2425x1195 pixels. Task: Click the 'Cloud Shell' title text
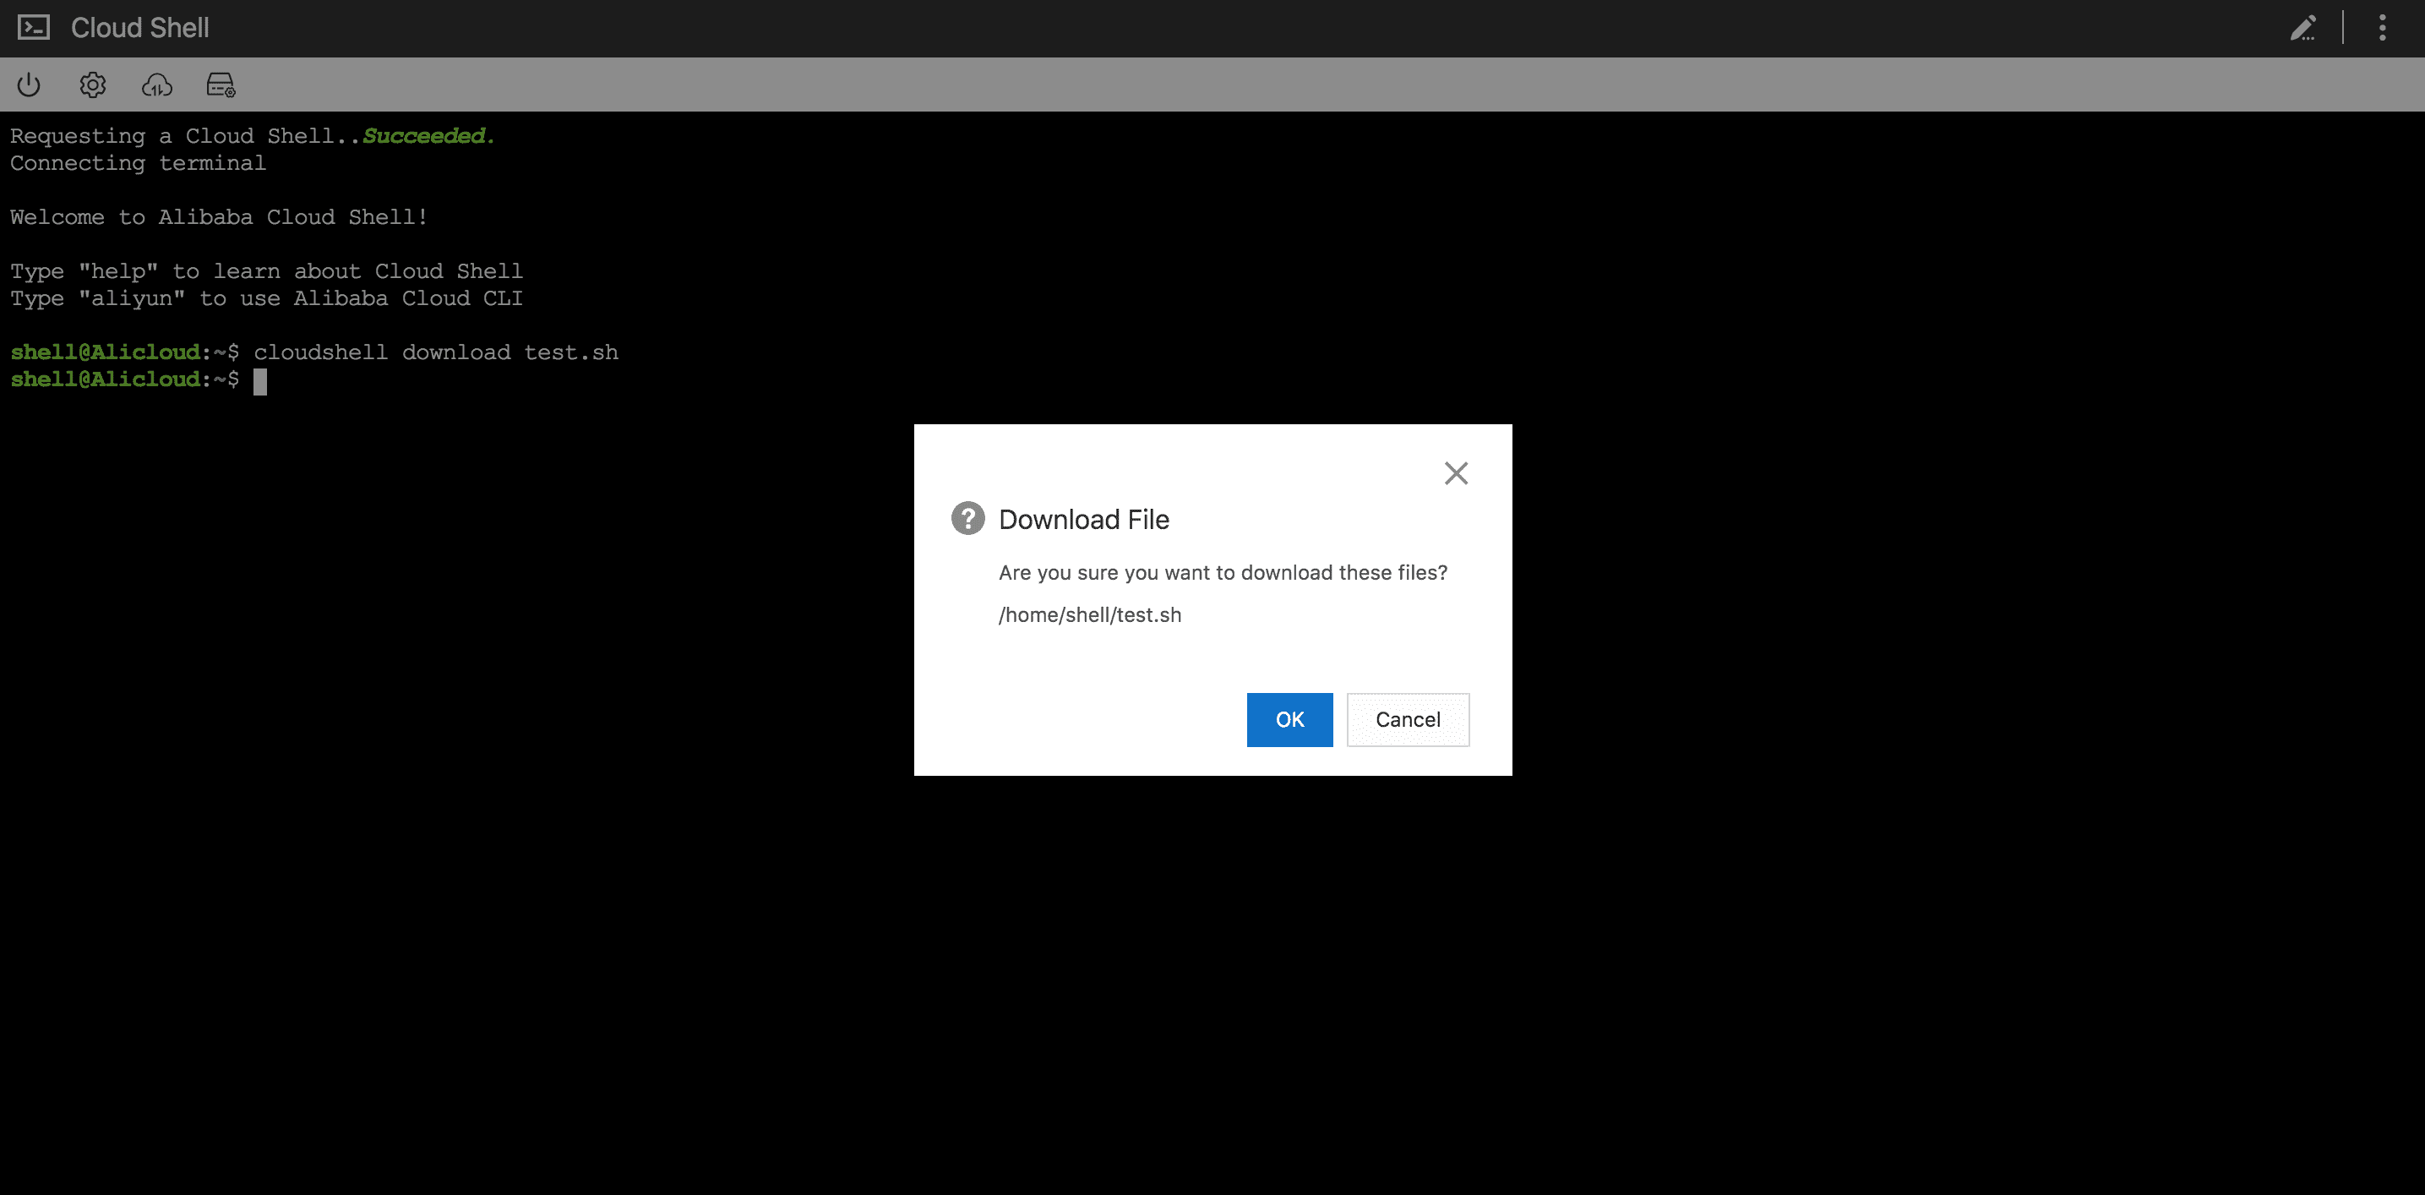140,28
